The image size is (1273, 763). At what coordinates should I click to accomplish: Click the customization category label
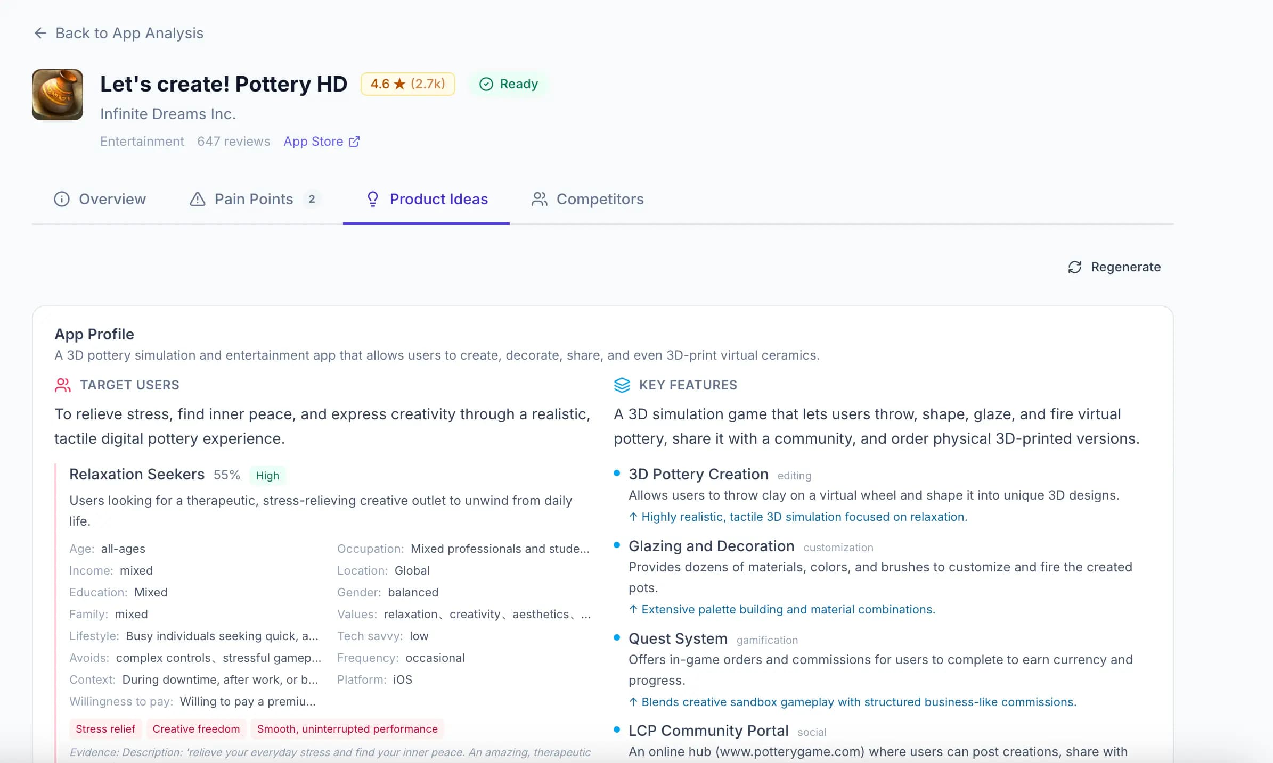[x=838, y=548]
